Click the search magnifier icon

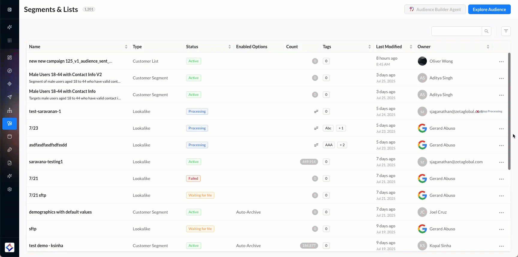(486, 31)
